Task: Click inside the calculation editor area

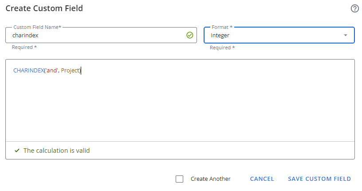Action: [177, 107]
